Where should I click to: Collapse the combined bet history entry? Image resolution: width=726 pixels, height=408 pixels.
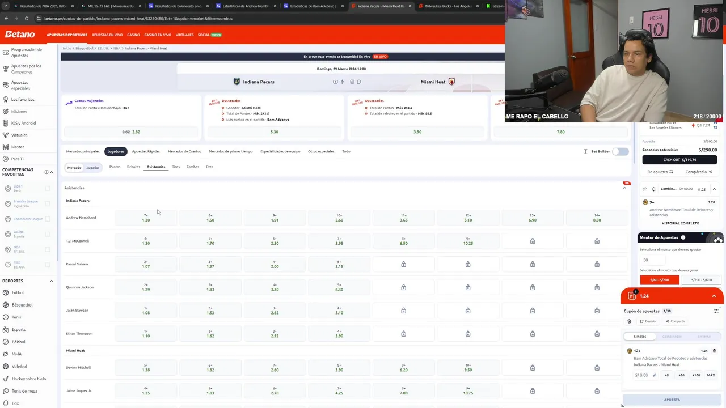coord(714,189)
